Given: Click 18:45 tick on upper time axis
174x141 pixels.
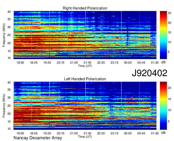Looking at the screenshot, I should [34, 63].
